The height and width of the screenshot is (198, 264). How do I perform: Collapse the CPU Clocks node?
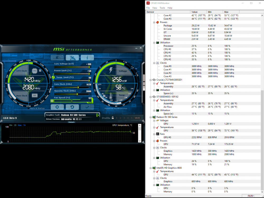(154, 63)
